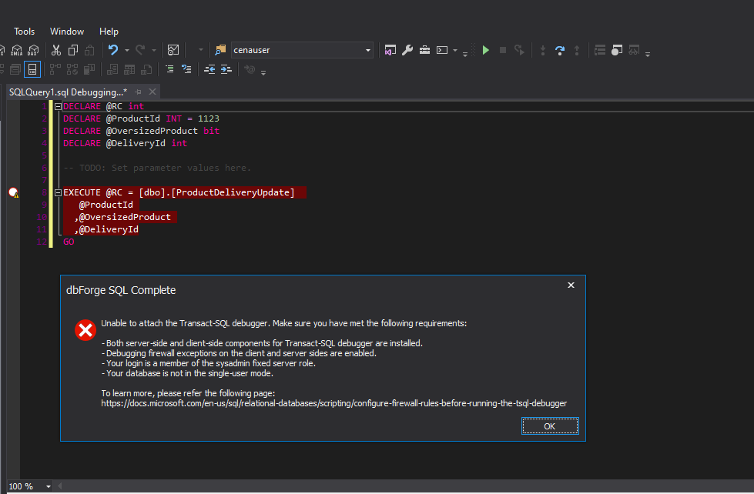Click the Step Over debugger icon
The width and height of the screenshot is (754, 494).
tap(560, 50)
